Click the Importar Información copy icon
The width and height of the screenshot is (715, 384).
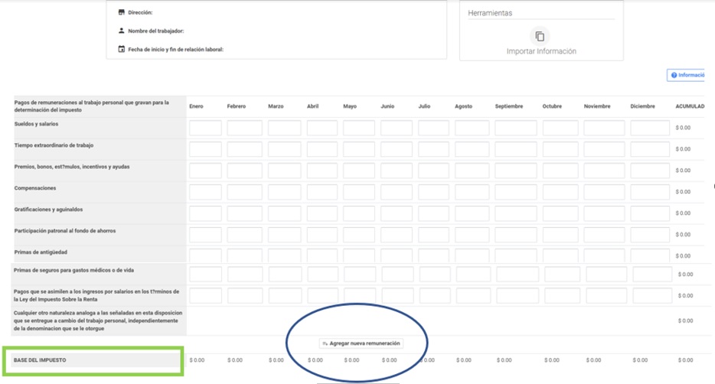pos(540,36)
